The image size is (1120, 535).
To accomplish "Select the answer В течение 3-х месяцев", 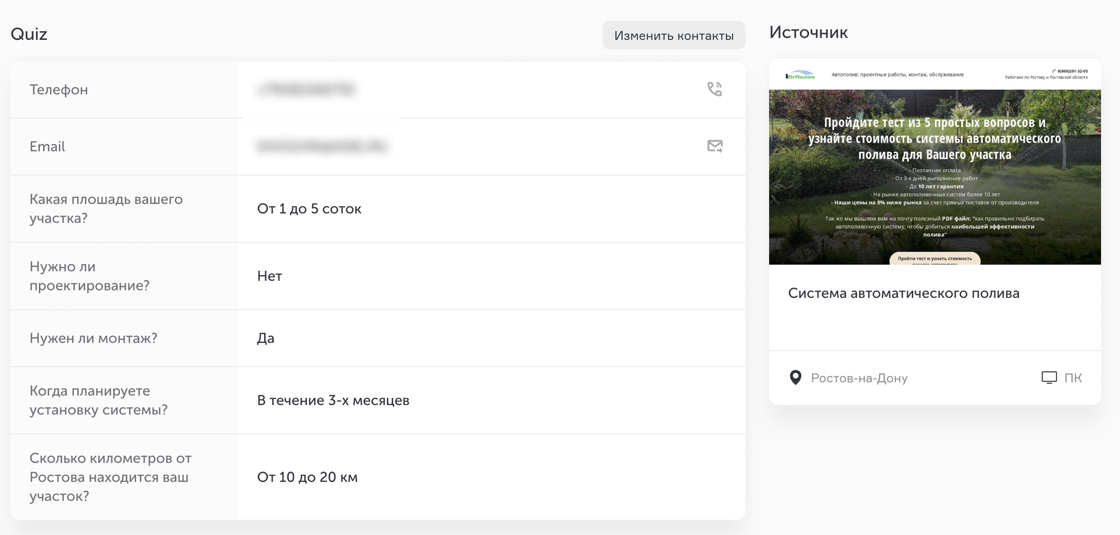I will coord(333,400).
